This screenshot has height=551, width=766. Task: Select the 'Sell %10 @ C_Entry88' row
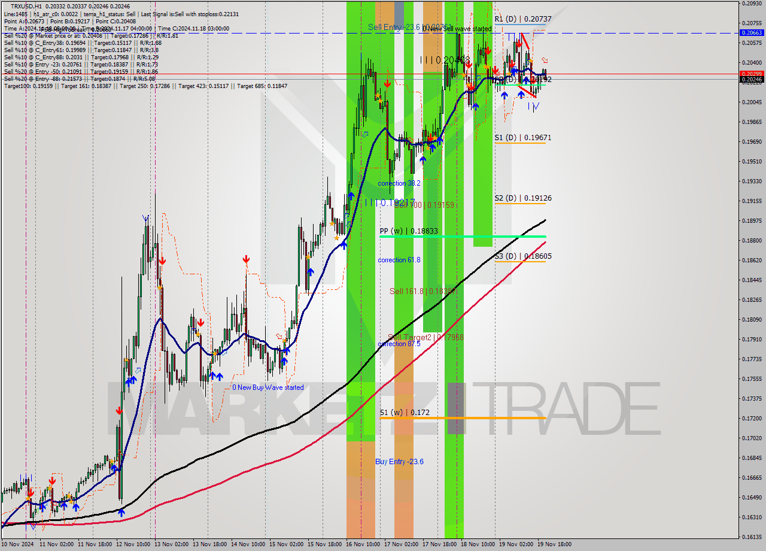point(81,57)
